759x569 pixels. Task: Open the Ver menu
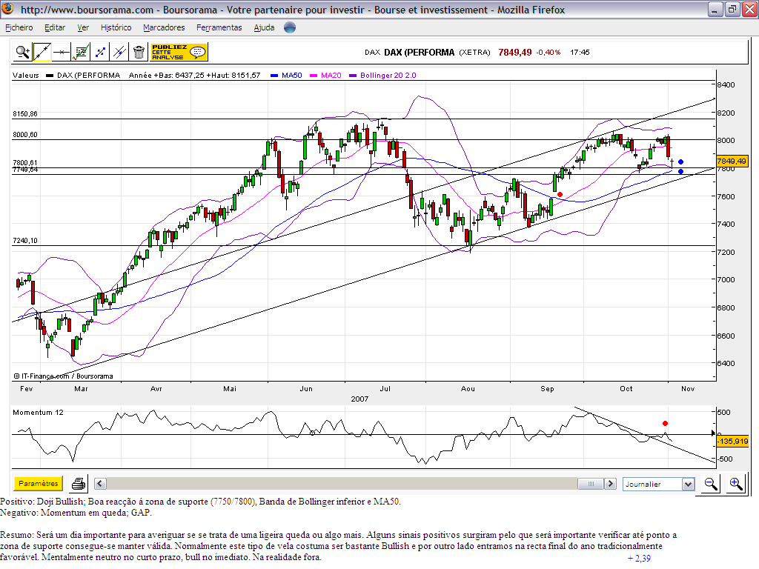pyautogui.click(x=83, y=27)
